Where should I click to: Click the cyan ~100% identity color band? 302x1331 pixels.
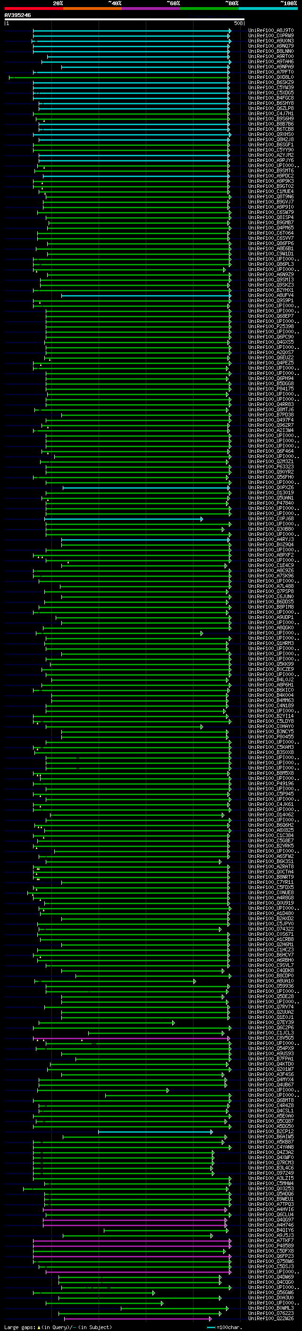(x=268, y=8)
